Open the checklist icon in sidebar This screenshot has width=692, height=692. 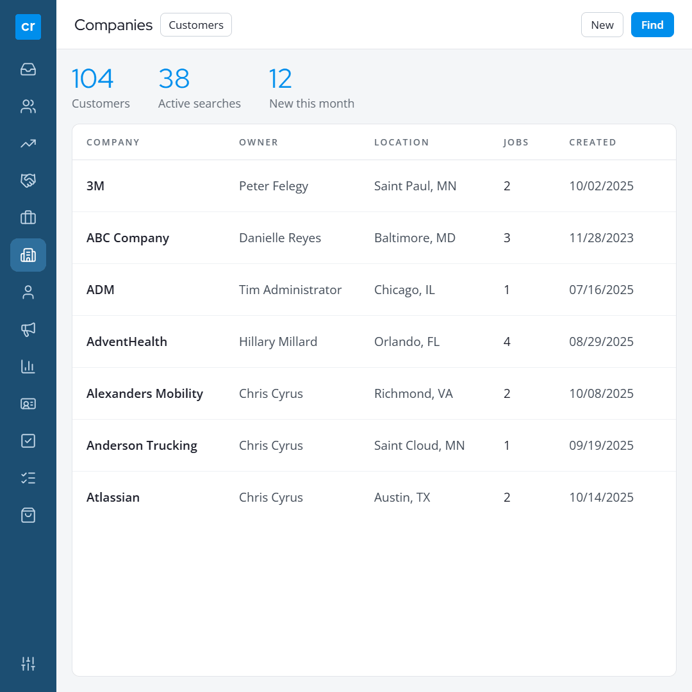click(28, 478)
